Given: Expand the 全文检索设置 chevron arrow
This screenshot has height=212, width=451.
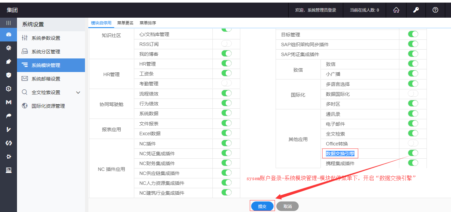Looking at the screenshot, I should [78, 92].
